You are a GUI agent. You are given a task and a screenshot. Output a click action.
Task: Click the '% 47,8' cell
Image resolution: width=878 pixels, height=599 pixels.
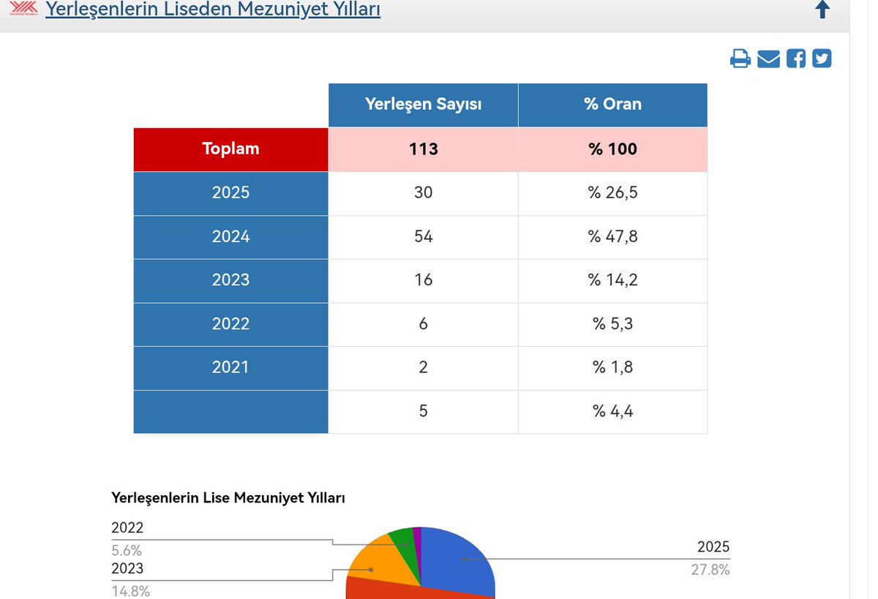click(x=613, y=237)
